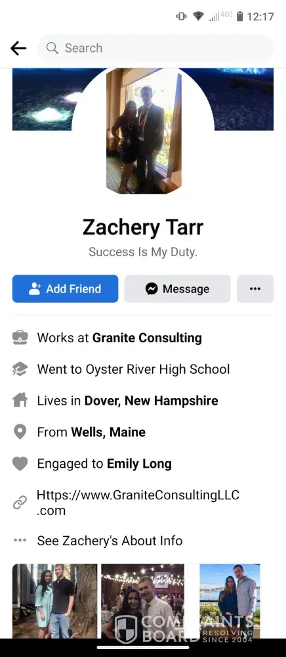This screenshot has height=657, width=286.
Task: Click the chain link website icon
Action: tap(20, 503)
